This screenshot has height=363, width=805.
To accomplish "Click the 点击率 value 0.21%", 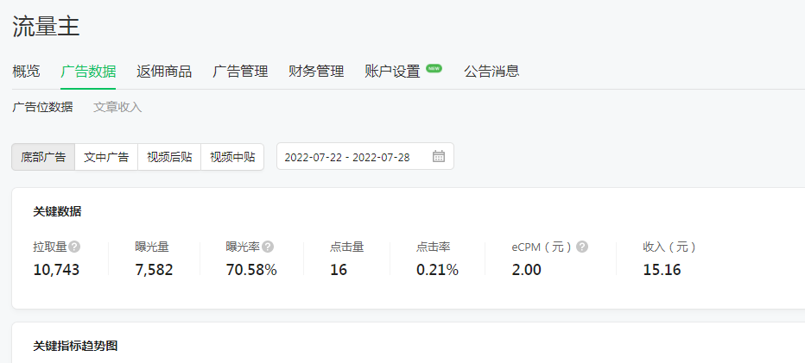I will point(437,270).
